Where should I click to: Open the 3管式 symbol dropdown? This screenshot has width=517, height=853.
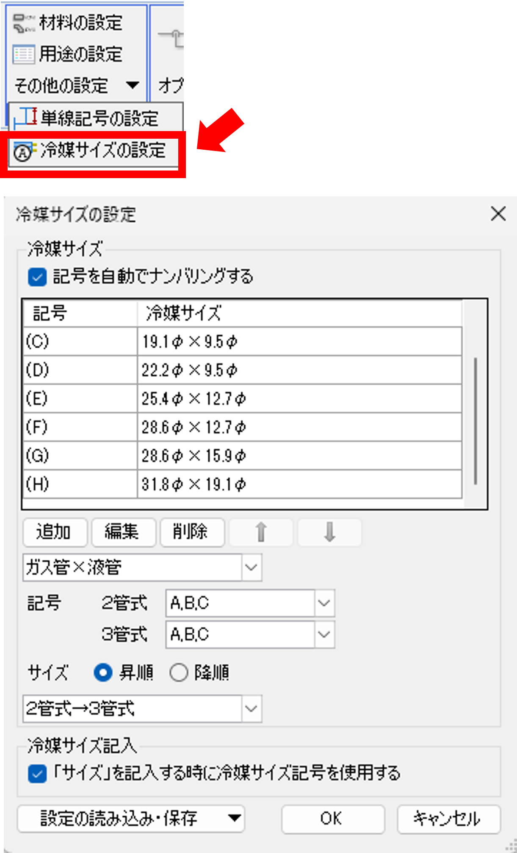[x=324, y=634]
